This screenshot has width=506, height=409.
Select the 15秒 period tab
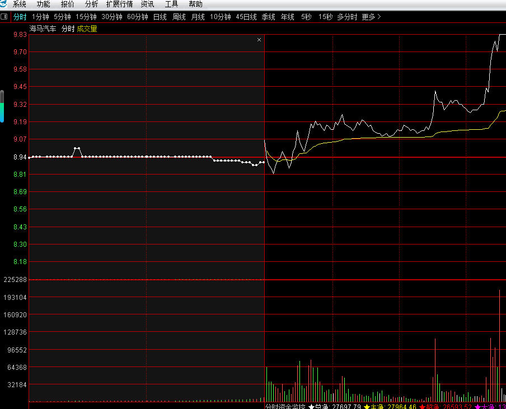click(325, 17)
